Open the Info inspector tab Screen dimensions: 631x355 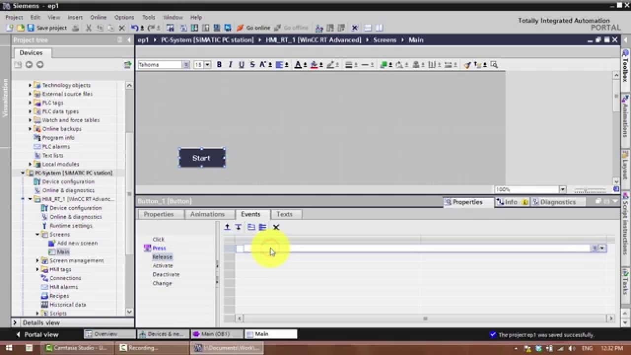[x=511, y=202]
